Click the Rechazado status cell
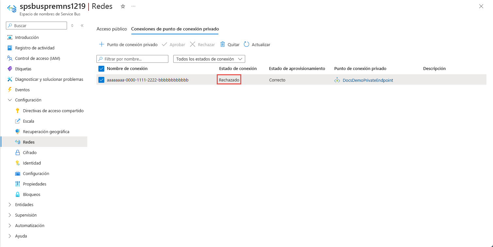The width and height of the screenshot is (493, 247). (229, 80)
